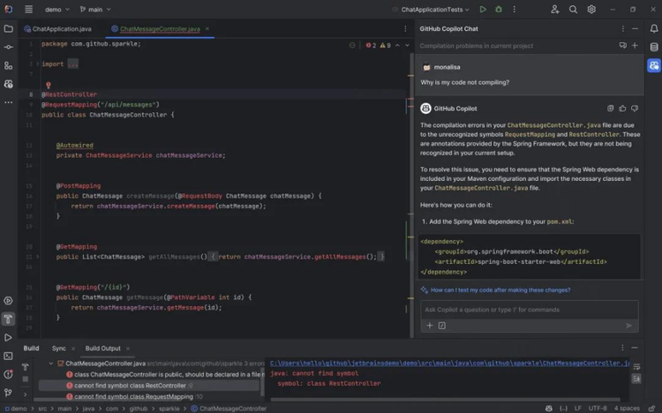The image size is (662, 413).
Task: Switch to ChatApplication.java tab
Action: coord(57,29)
